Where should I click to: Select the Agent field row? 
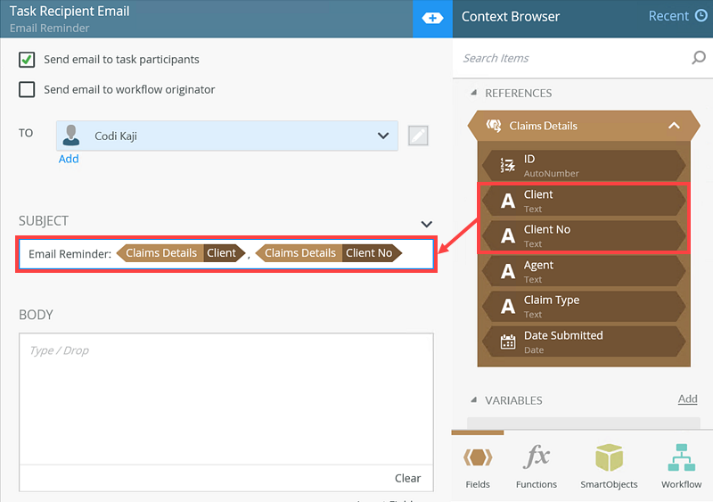[584, 271]
